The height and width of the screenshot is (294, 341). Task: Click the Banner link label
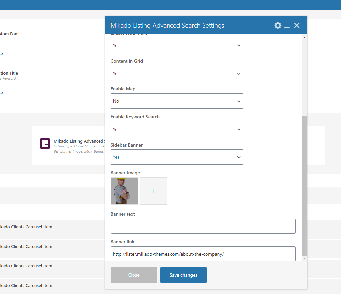coord(122,242)
